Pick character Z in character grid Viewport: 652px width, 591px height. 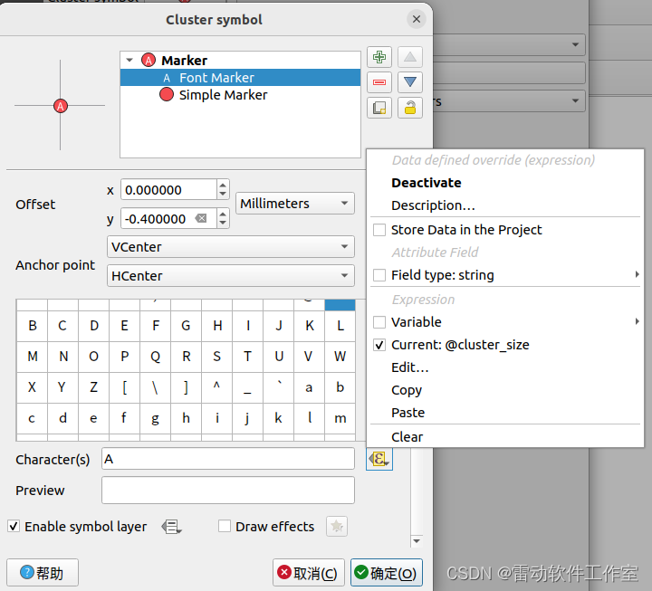tap(93, 387)
